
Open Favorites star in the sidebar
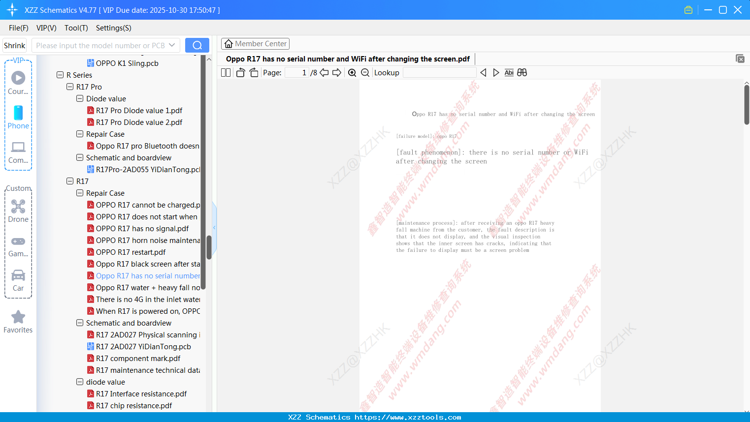coord(18,322)
